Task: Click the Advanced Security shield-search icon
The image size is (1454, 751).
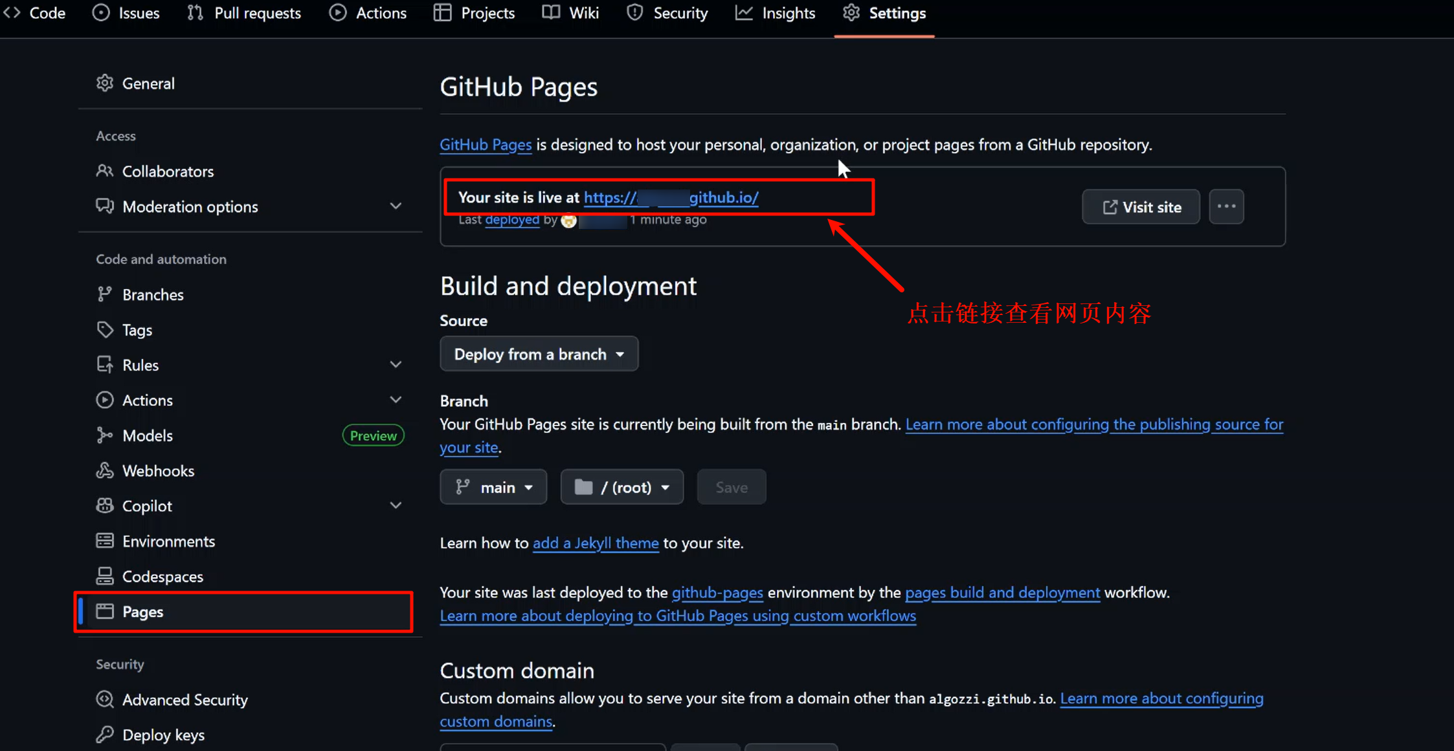Action: click(x=105, y=699)
